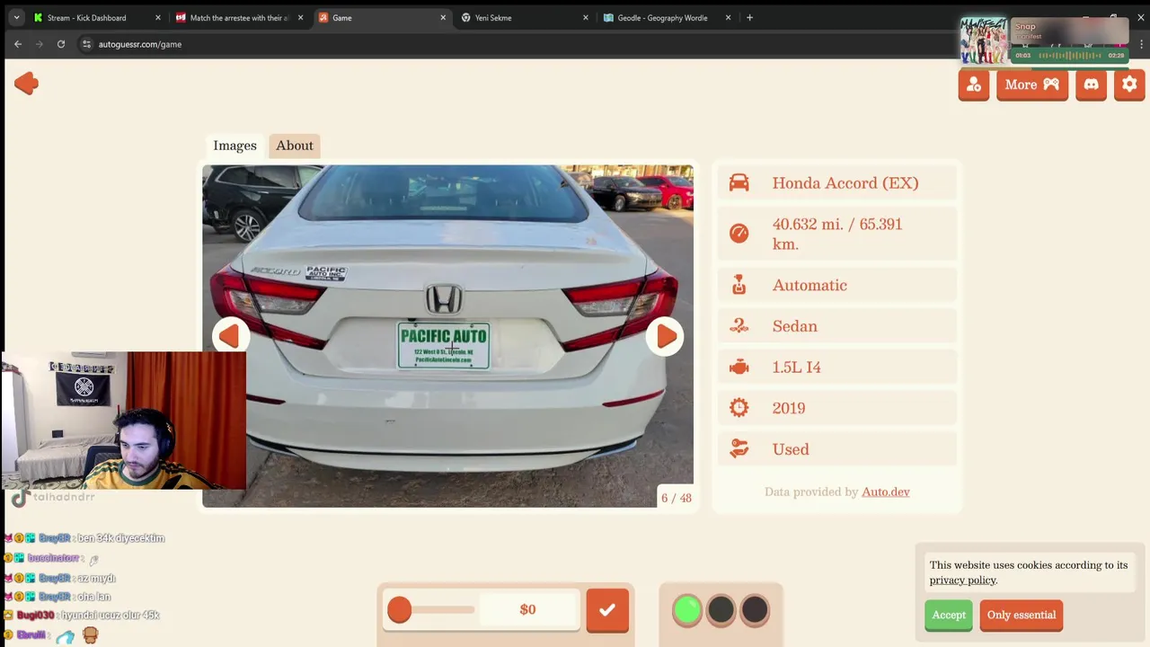This screenshot has width=1150, height=647.
Task: Open site information icon in address bar
Action: tap(86, 44)
